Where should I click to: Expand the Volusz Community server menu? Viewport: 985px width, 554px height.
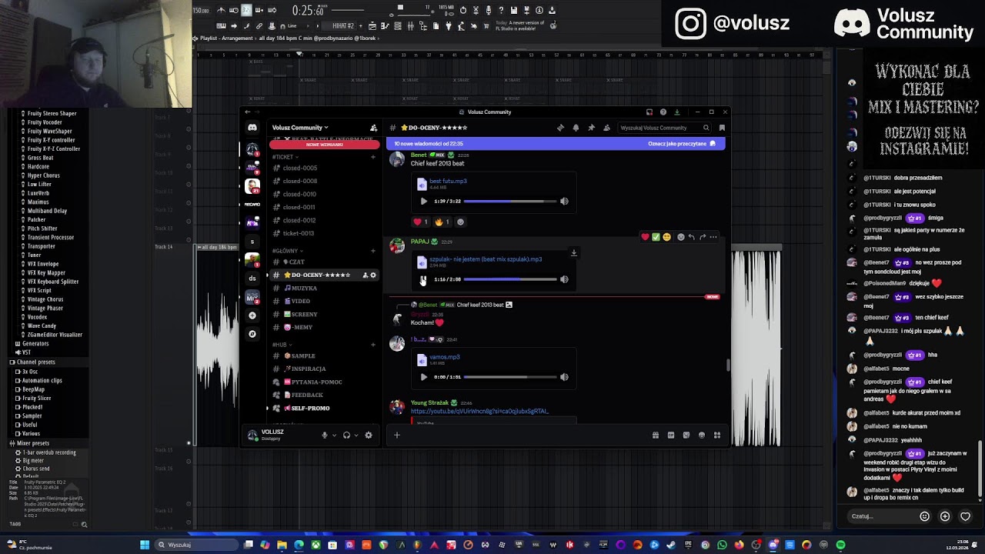click(x=300, y=128)
